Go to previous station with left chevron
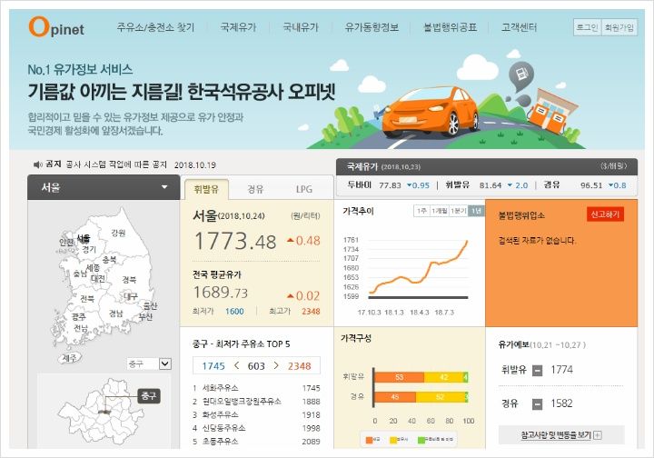The image size is (654, 458). coord(236,366)
